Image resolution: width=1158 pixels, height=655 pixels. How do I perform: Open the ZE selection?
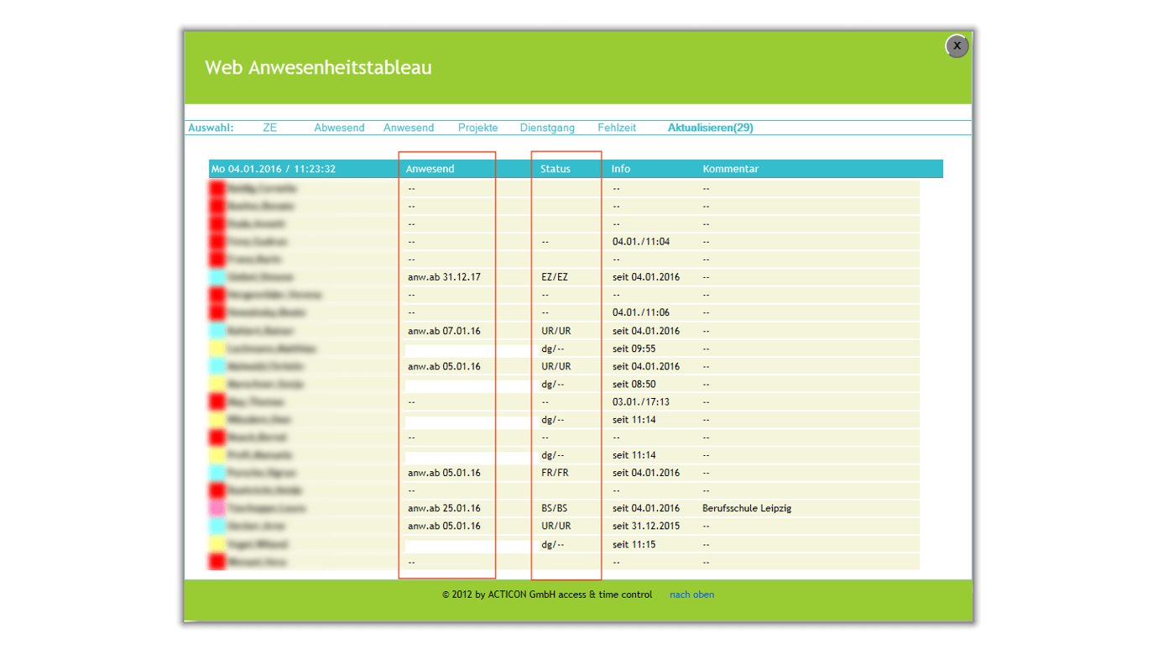(269, 128)
